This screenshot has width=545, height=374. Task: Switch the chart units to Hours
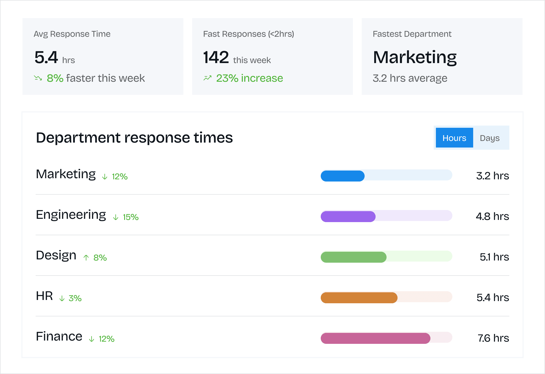pyautogui.click(x=454, y=138)
